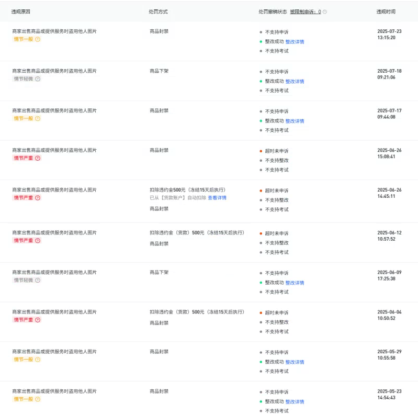
Task: Open 情节严重 help icon in 2025-06-12 row
Action: [x=38, y=241]
